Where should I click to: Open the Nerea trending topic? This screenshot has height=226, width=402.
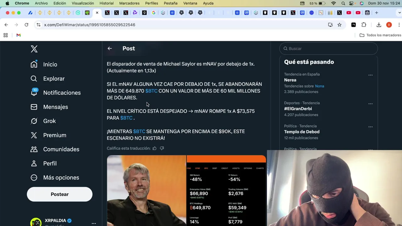[290, 80]
